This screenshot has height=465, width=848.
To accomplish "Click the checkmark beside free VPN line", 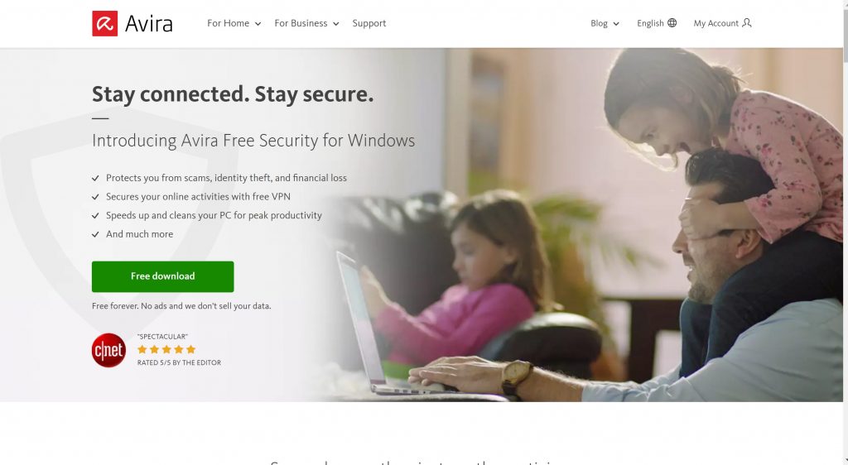I will [x=95, y=197].
